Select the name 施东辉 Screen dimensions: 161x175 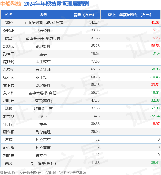click(9, 148)
